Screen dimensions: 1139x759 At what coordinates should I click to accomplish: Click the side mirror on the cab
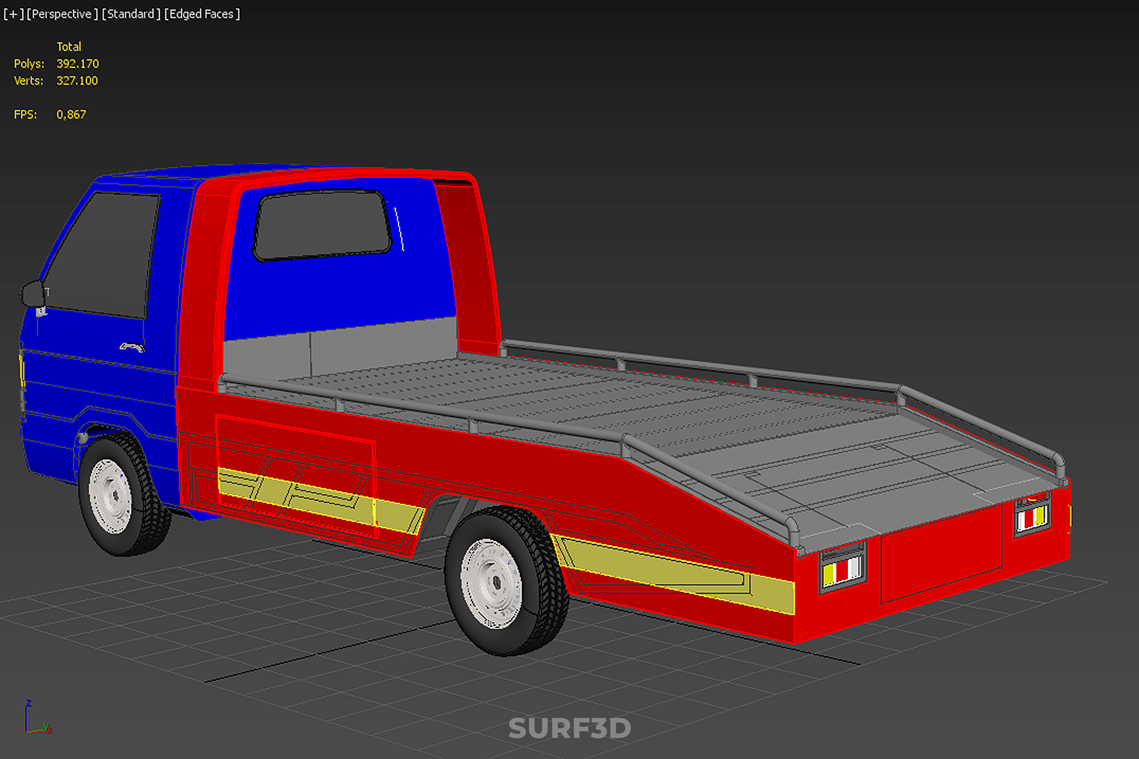coord(33,294)
